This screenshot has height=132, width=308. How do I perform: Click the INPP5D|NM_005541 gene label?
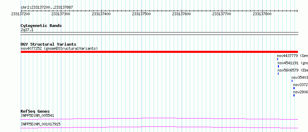37,116
